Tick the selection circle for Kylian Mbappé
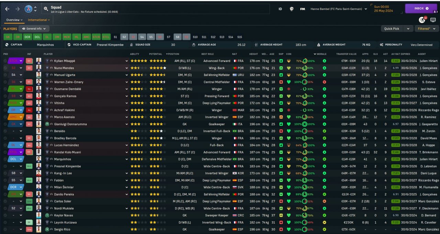440x234 pixels. point(5,61)
